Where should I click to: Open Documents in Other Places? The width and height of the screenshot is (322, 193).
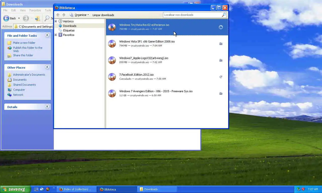click(20, 80)
